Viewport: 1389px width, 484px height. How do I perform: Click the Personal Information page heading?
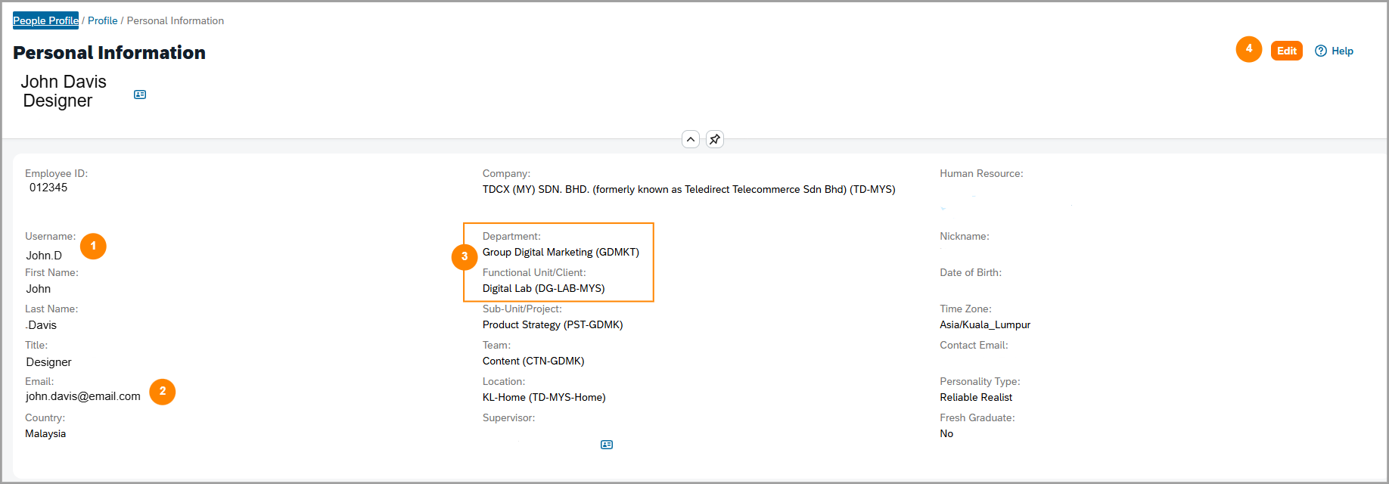tap(109, 52)
